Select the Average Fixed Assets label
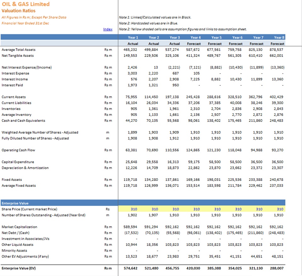The width and height of the screenshot is (302, 276). [19, 186]
